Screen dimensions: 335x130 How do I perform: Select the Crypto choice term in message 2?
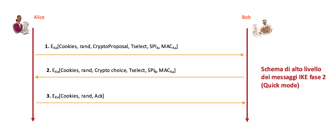click(x=110, y=70)
